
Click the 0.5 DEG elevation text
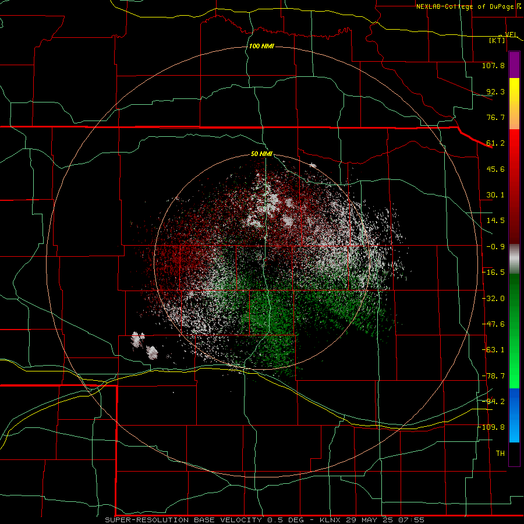click(x=286, y=520)
